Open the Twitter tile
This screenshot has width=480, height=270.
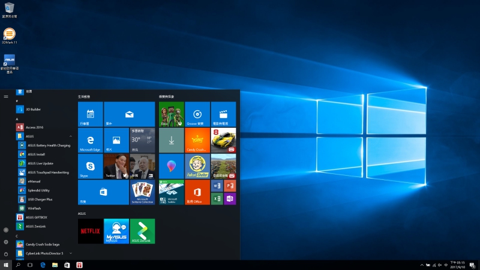pos(116,166)
